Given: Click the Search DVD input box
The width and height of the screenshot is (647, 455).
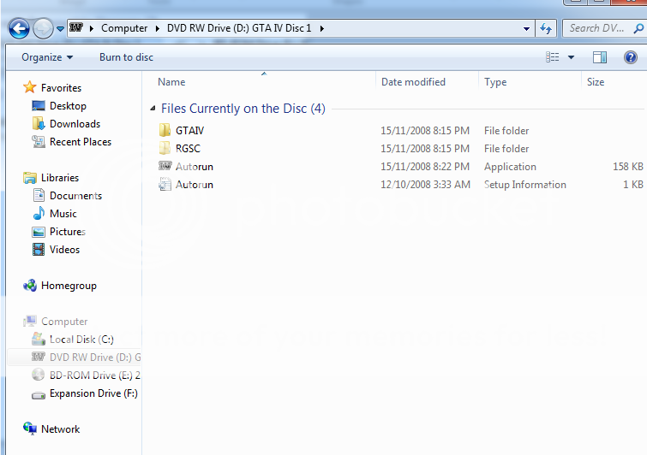Looking at the screenshot, I should click(x=600, y=28).
